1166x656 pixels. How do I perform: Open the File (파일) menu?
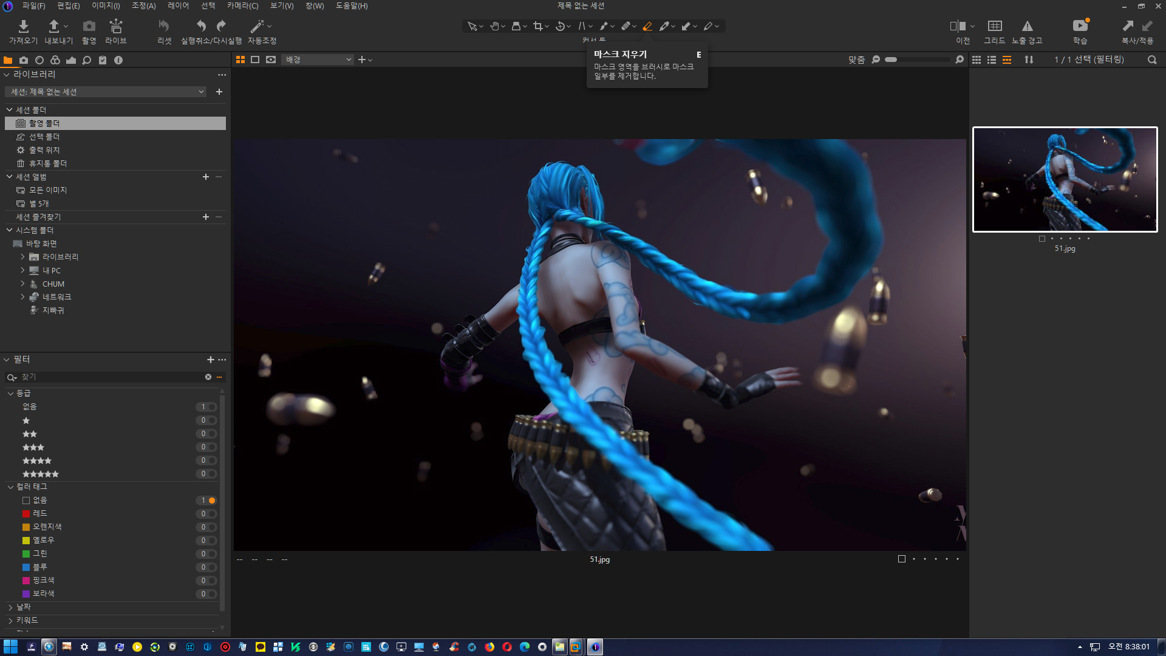(33, 5)
